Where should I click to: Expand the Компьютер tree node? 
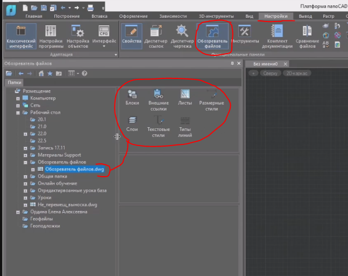coord(18,99)
